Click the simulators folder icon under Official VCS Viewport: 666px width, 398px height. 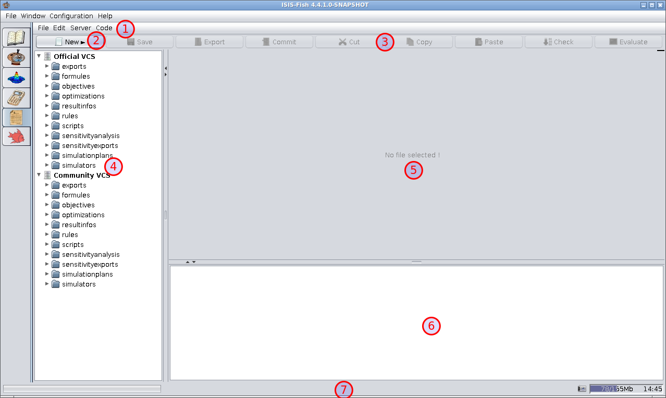click(56, 165)
